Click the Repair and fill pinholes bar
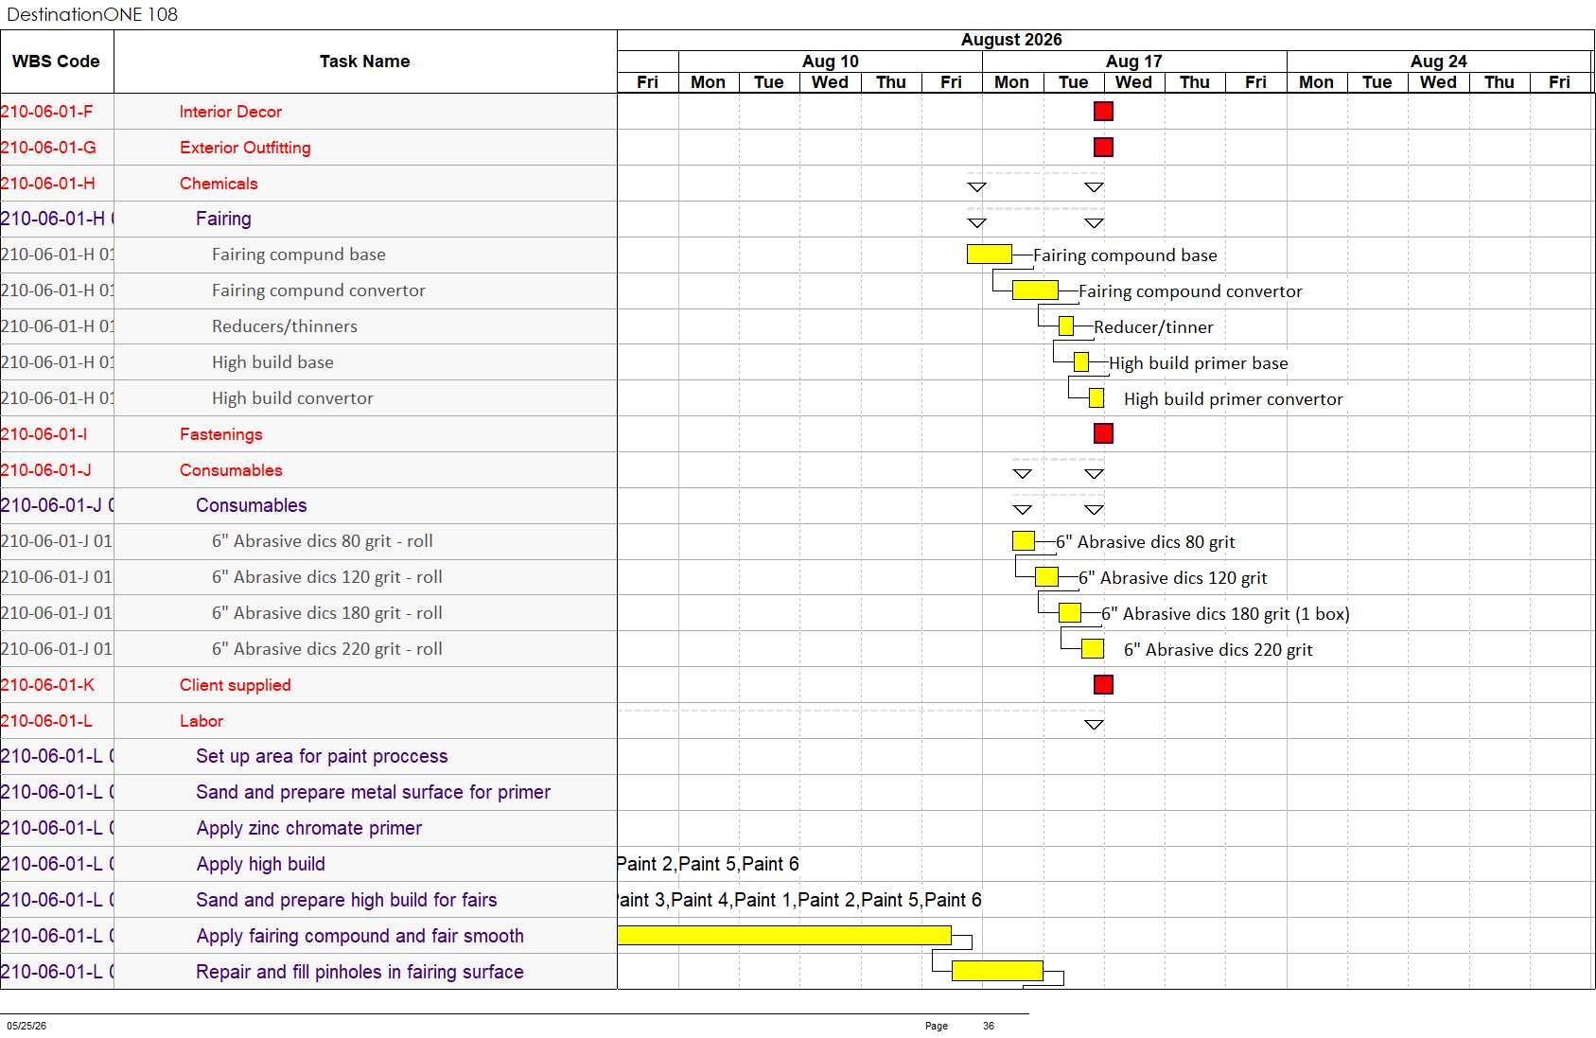Screen dimensions: 1596x1038 point(997,971)
